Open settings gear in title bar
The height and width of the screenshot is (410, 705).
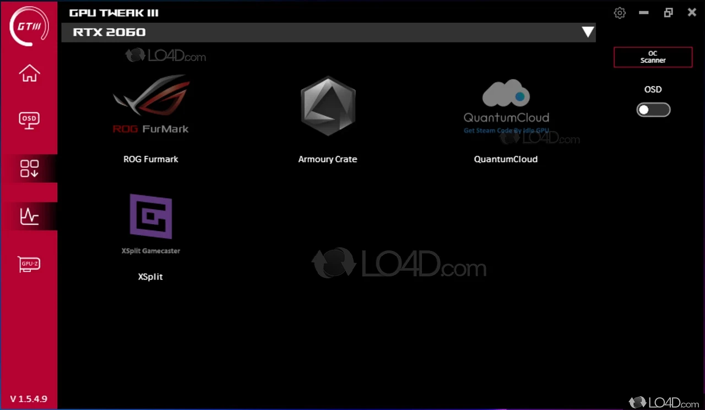point(620,13)
